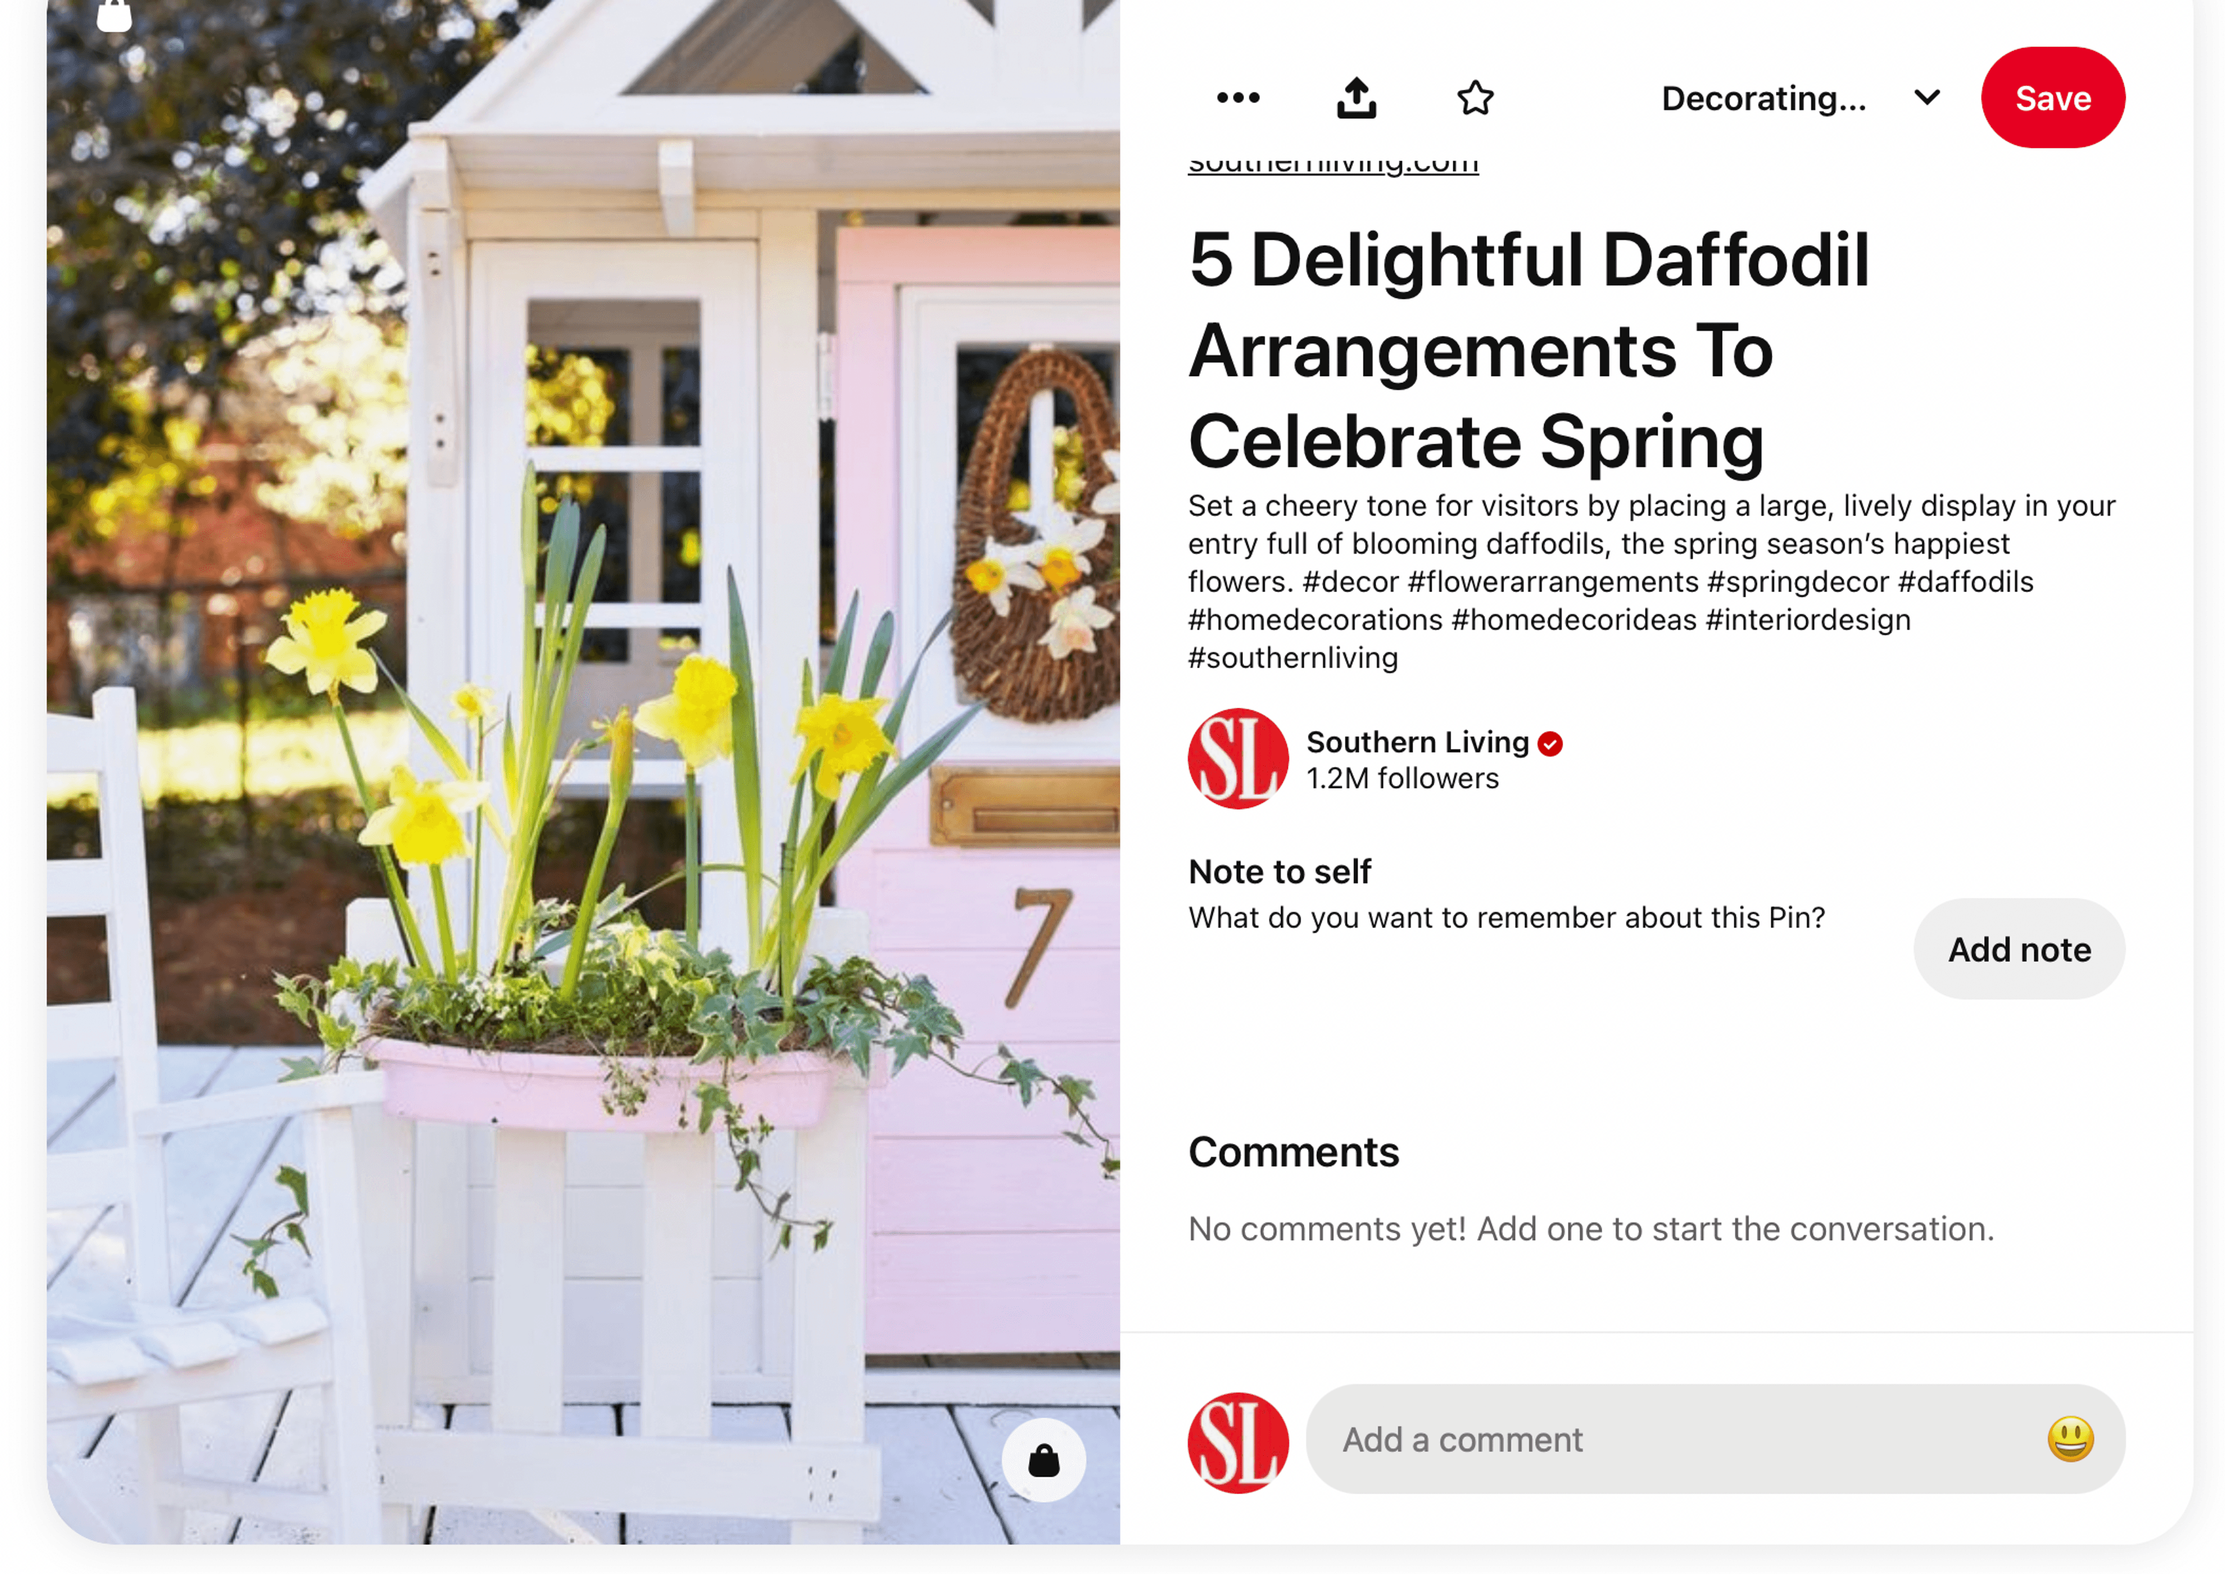
Task: Open the daffodil planter pin image
Action: click(x=583, y=772)
